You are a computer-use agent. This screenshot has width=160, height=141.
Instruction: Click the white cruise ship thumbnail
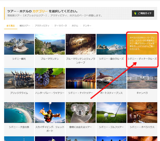[111, 44]
